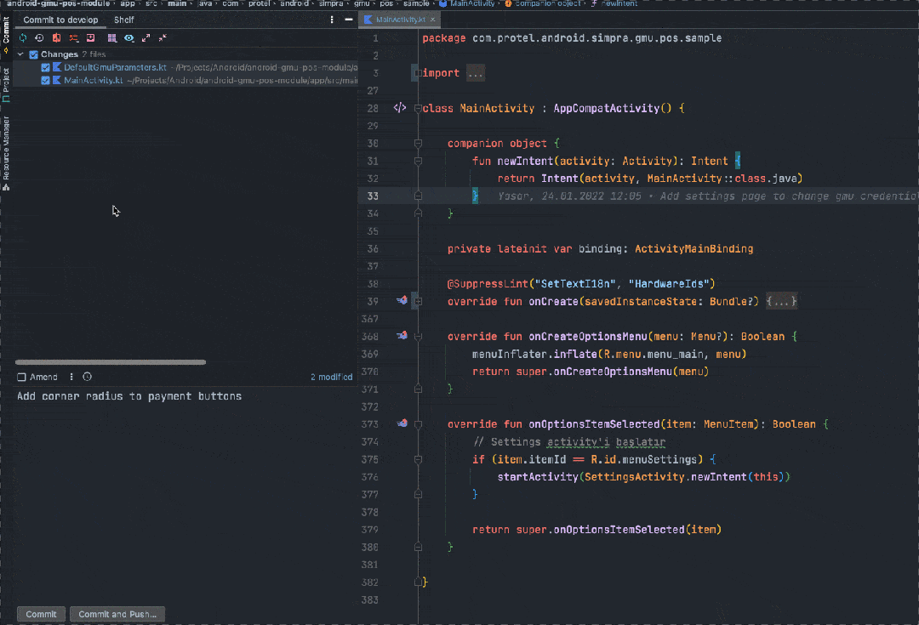Switch to Commit to develop tab
The height and width of the screenshot is (625, 919).
(x=60, y=20)
